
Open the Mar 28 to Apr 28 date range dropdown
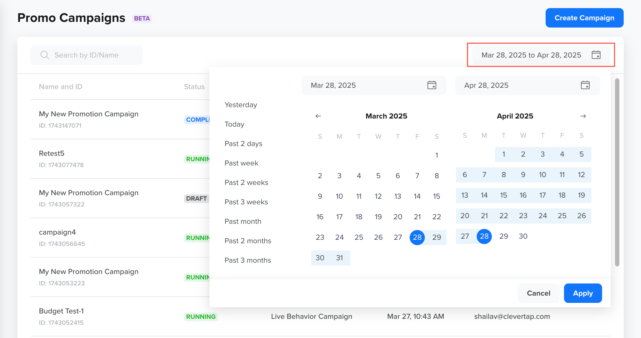pyautogui.click(x=531, y=55)
